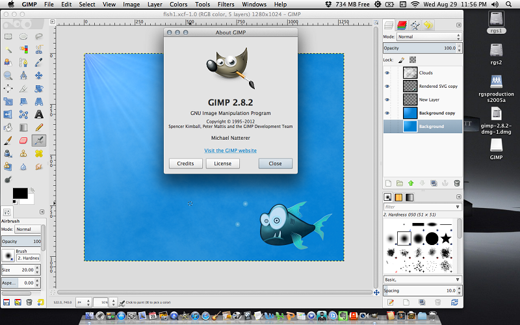520x325 pixels.
Task: Select the star-shaped brush
Action: 446,238
